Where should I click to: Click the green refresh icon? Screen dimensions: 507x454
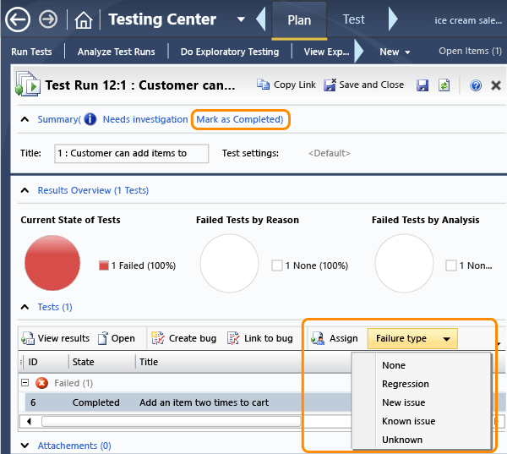(x=444, y=85)
